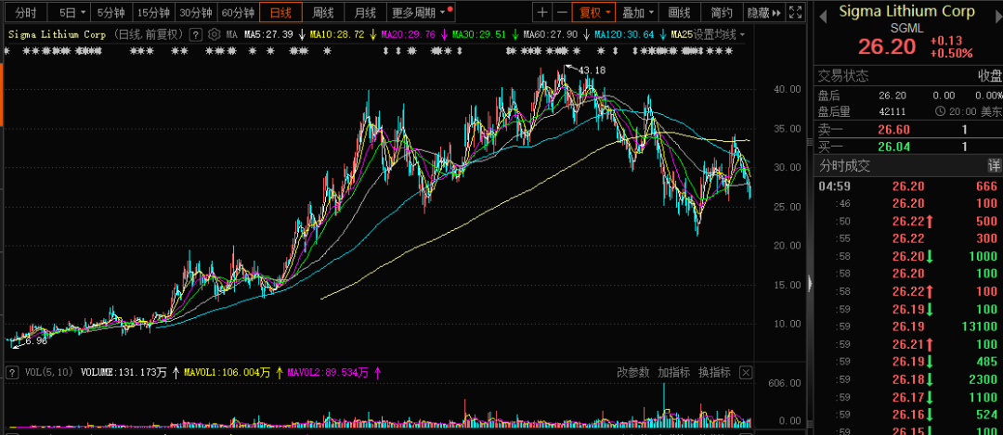1003x435 pixels.
Task: Open 更多周期 dropdown
Action: tap(421, 12)
